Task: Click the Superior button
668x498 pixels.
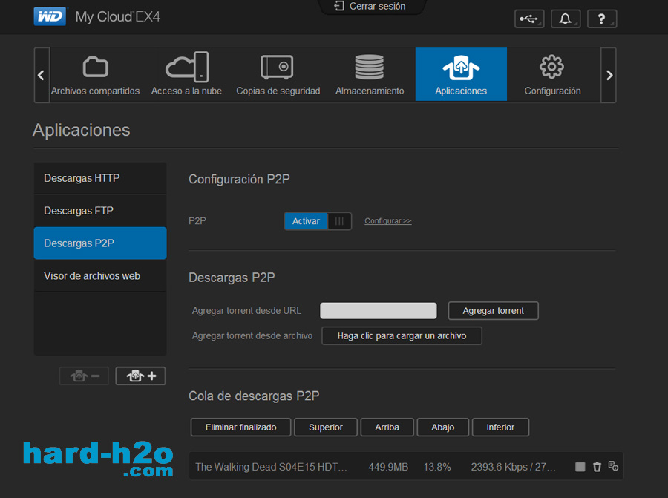Action: point(326,427)
